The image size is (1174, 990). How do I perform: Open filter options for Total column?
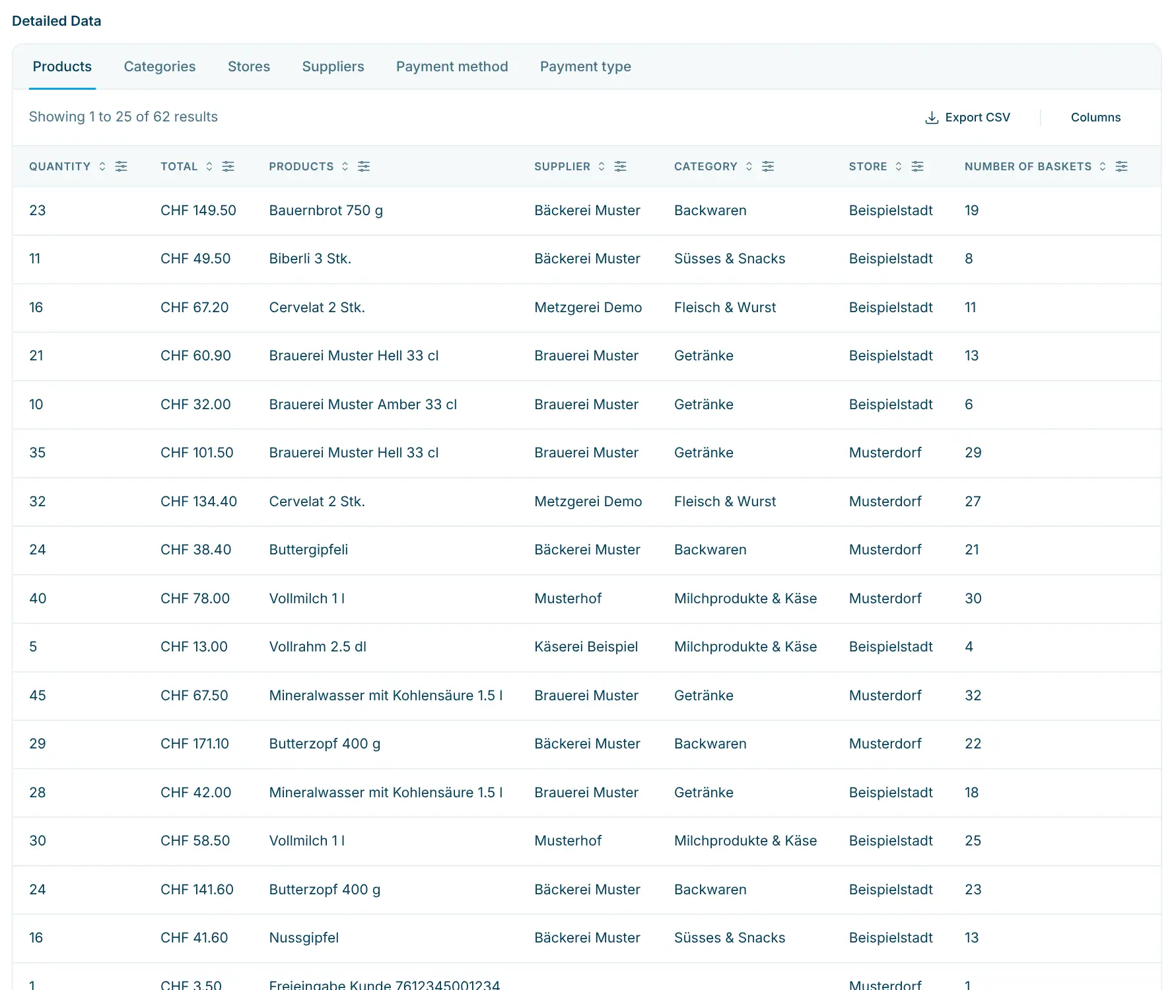(228, 166)
